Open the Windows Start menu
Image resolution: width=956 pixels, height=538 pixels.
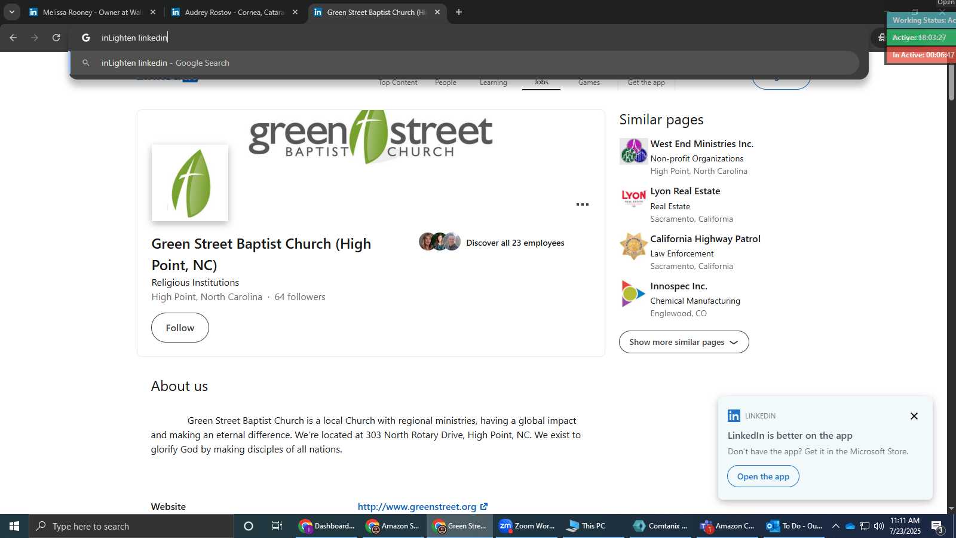[14, 526]
